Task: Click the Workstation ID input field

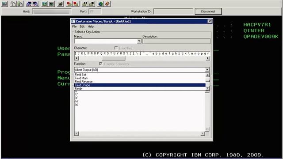Action: coord(173,11)
